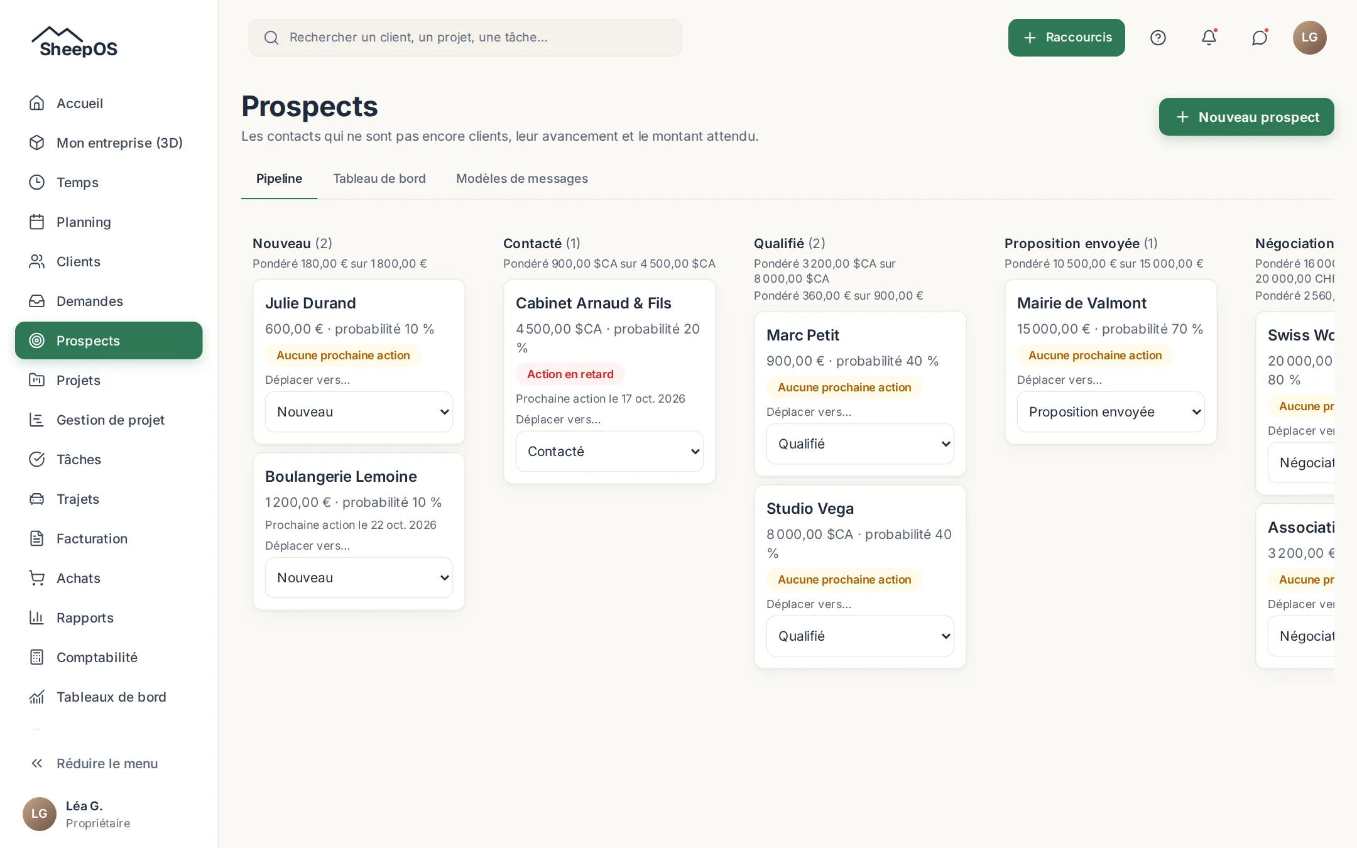Click the Rapports chart icon
The width and height of the screenshot is (1357, 848).
click(37, 617)
